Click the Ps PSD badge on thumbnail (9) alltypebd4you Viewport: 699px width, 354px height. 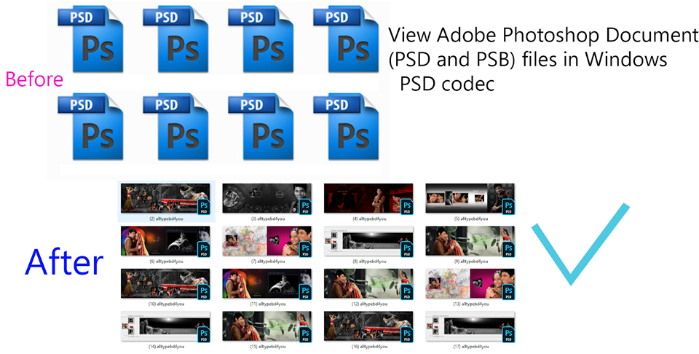point(509,250)
